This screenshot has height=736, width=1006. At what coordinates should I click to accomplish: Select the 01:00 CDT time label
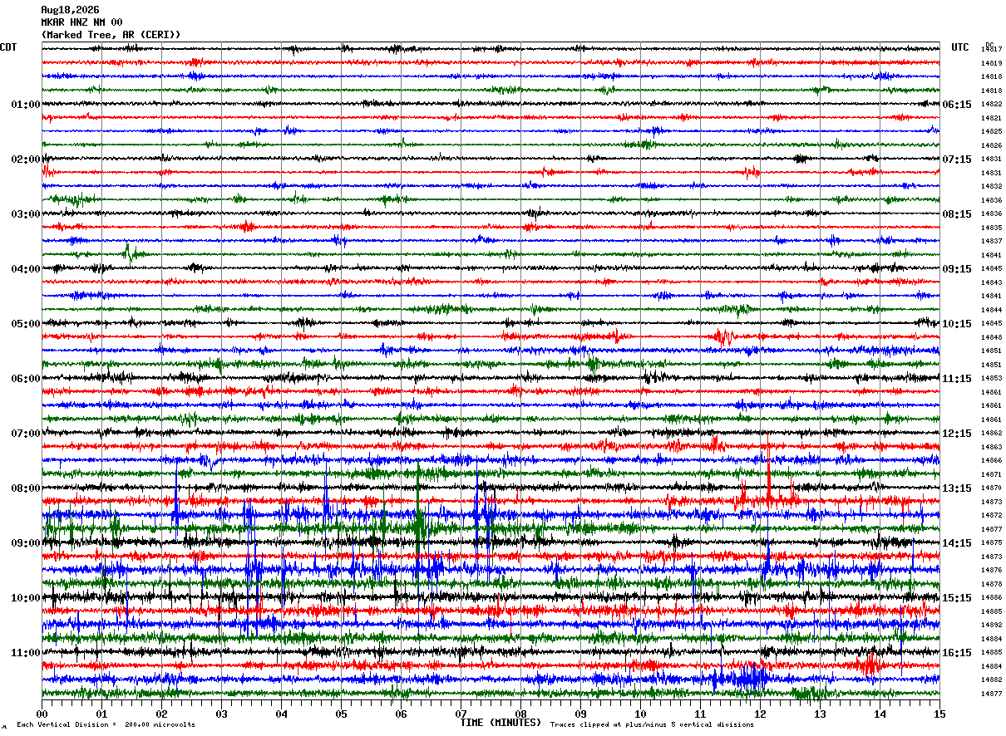tap(25, 105)
